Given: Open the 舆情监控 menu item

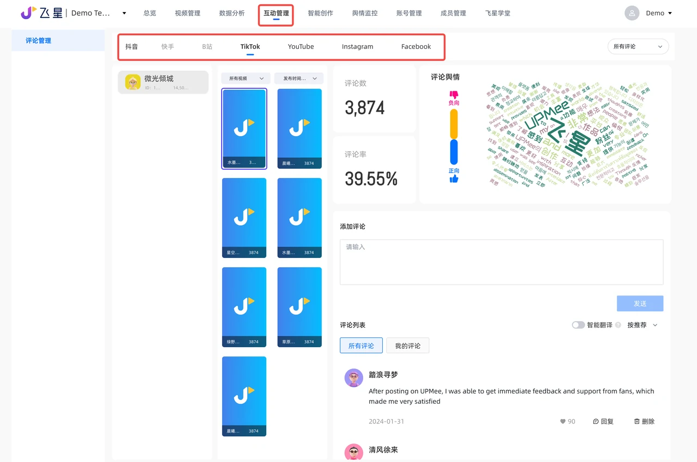Looking at the screenshot, I should [x=365, y=13].
